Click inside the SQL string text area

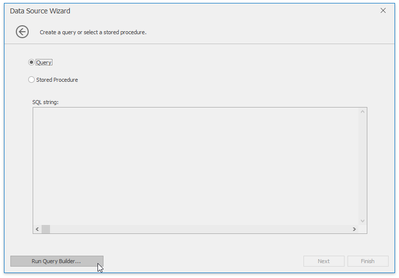click(196, 166)
